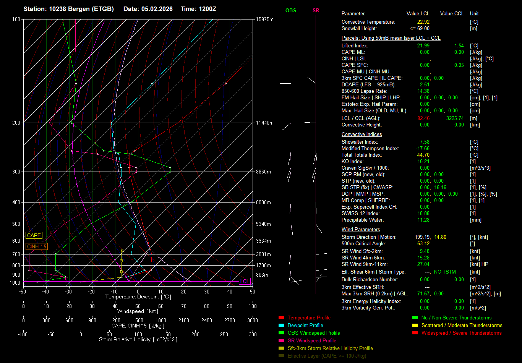Select the red Widespread / Severe Thunderstorms swatch

pyautogui.click(x=415, y=333)
